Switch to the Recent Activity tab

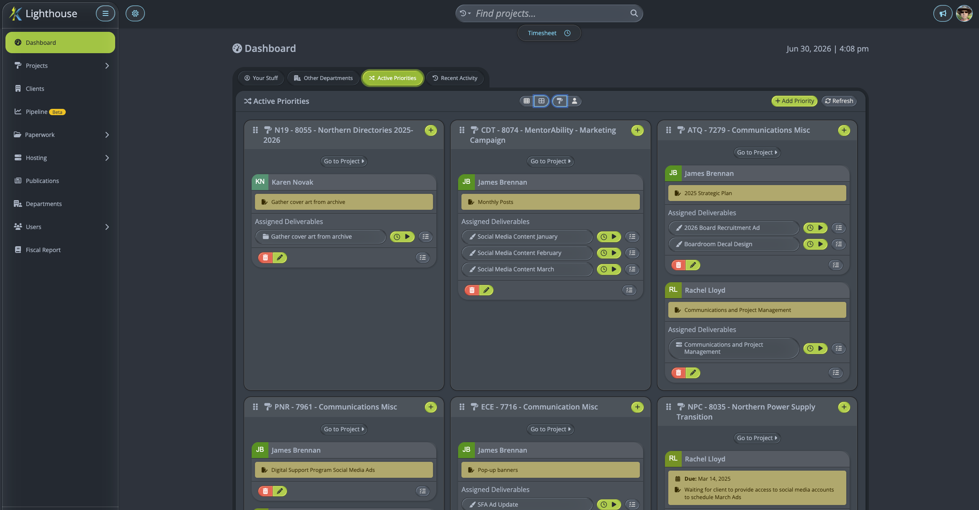click(455, 78)
